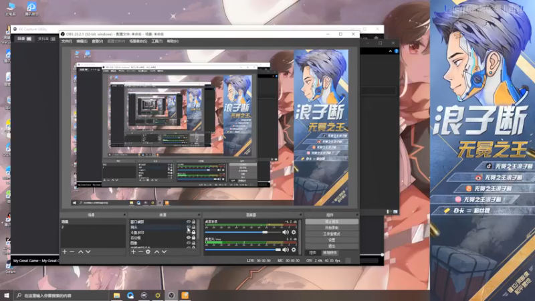Unlock the 斗鱼水印 source

coord(193,232)
